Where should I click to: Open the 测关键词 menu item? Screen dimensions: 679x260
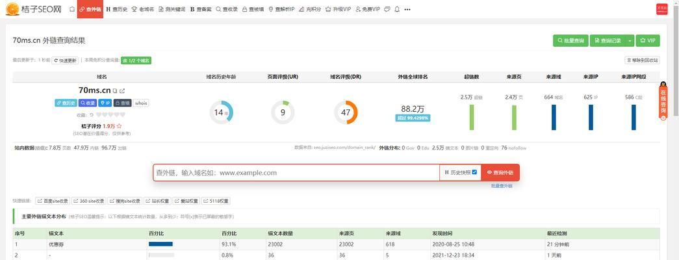pos(172,9)
